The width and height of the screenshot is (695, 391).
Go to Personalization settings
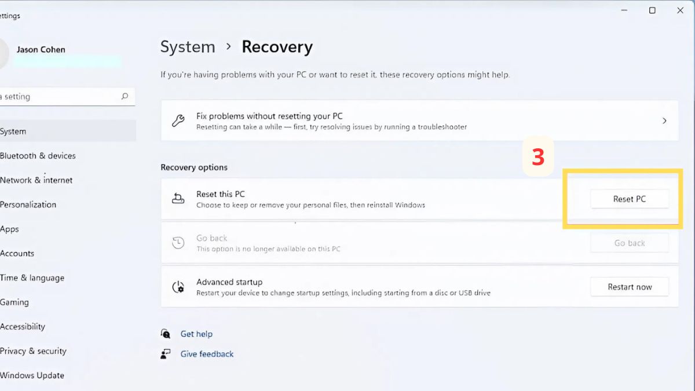tap(28, 204)
